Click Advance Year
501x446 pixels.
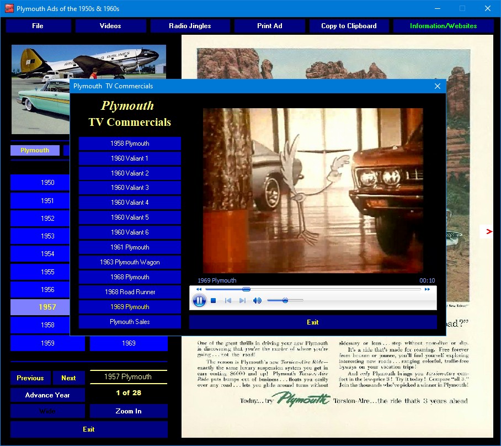47,395
